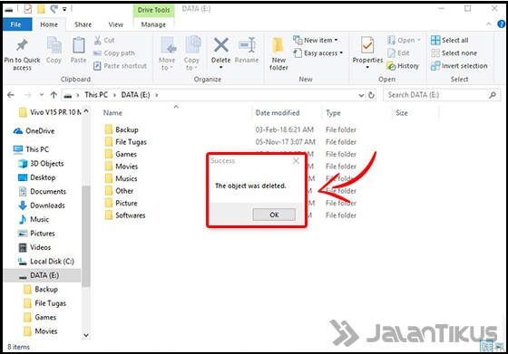Image resolution: width=508 pixels, height=354 pixels.
Task: Open Downloads in navigation pane
Action: pos(42,206)
